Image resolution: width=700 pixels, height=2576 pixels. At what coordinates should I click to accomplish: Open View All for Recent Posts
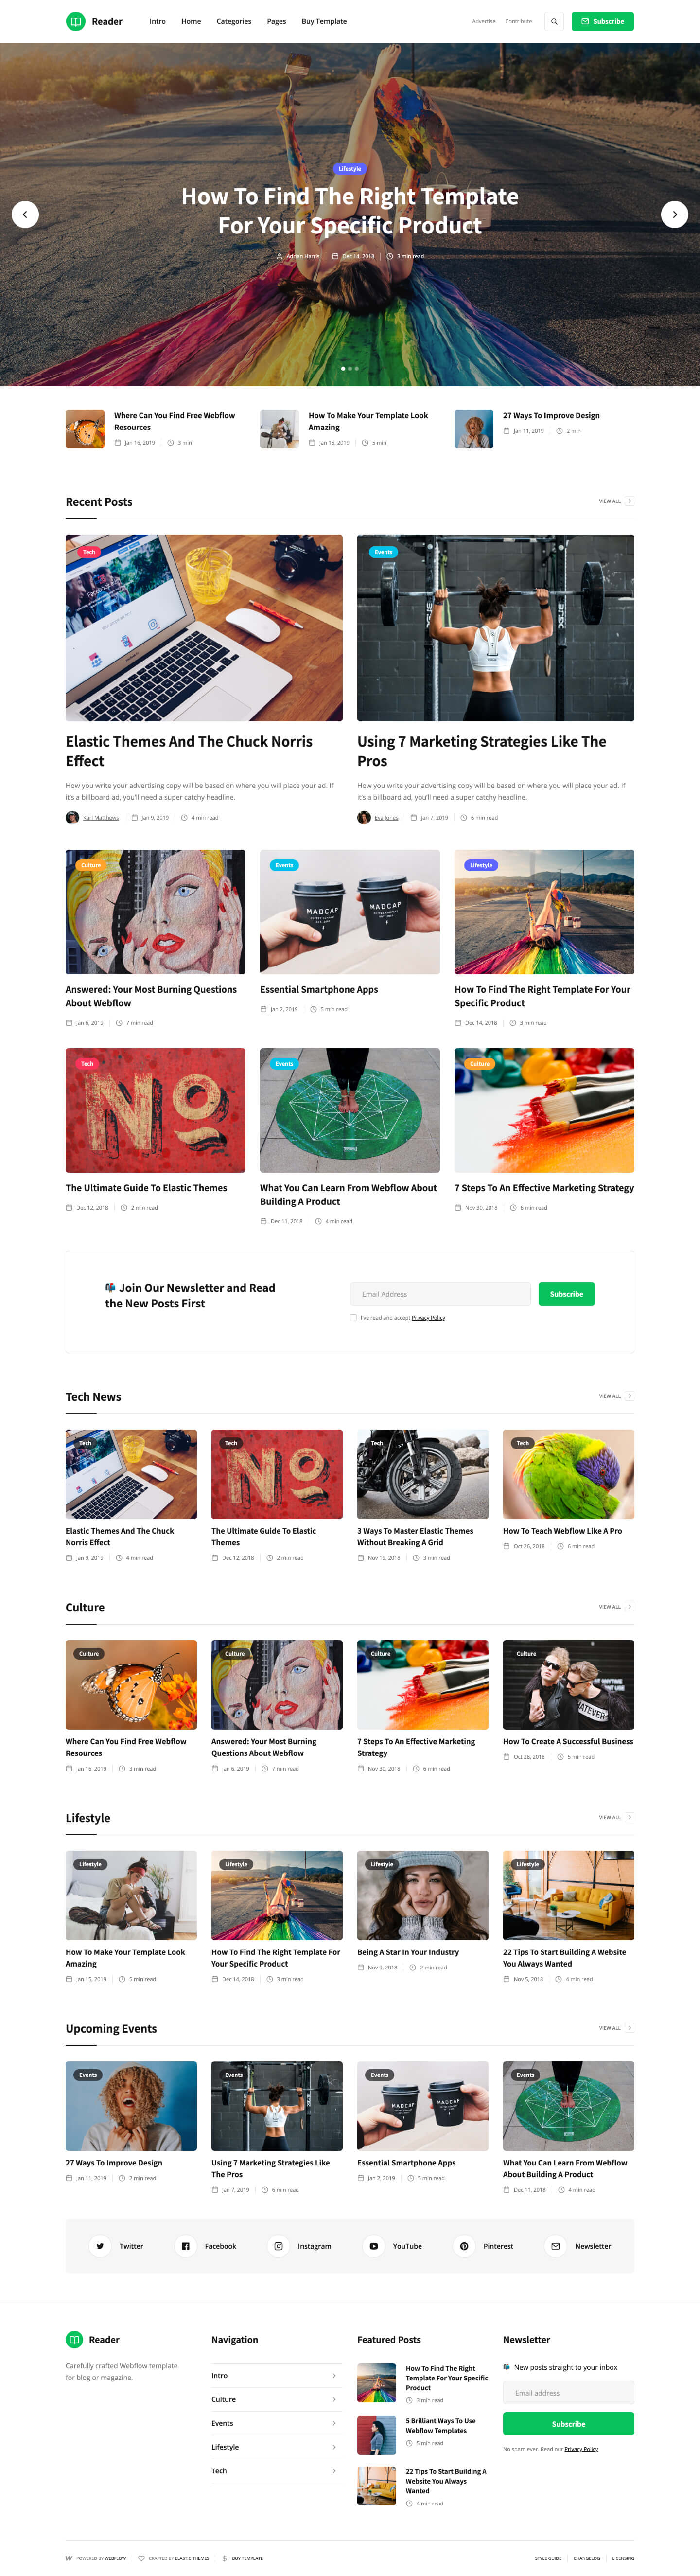(615, 501)
